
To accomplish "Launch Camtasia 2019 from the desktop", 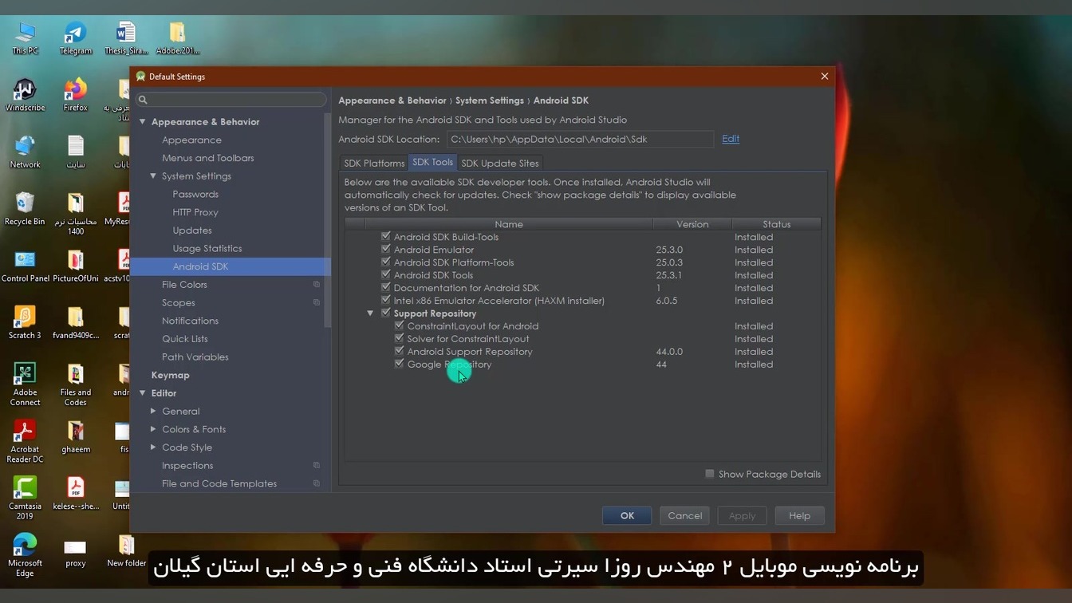I will 25,499.
